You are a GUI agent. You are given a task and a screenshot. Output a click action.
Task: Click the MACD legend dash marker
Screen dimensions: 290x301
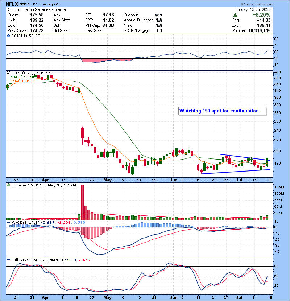click(x=8, y=223)
